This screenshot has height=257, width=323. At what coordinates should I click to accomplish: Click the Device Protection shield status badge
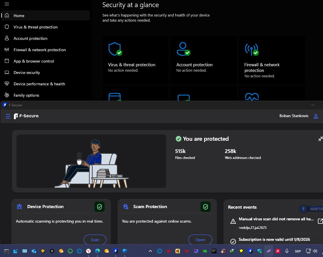click(x=100, y=207)
